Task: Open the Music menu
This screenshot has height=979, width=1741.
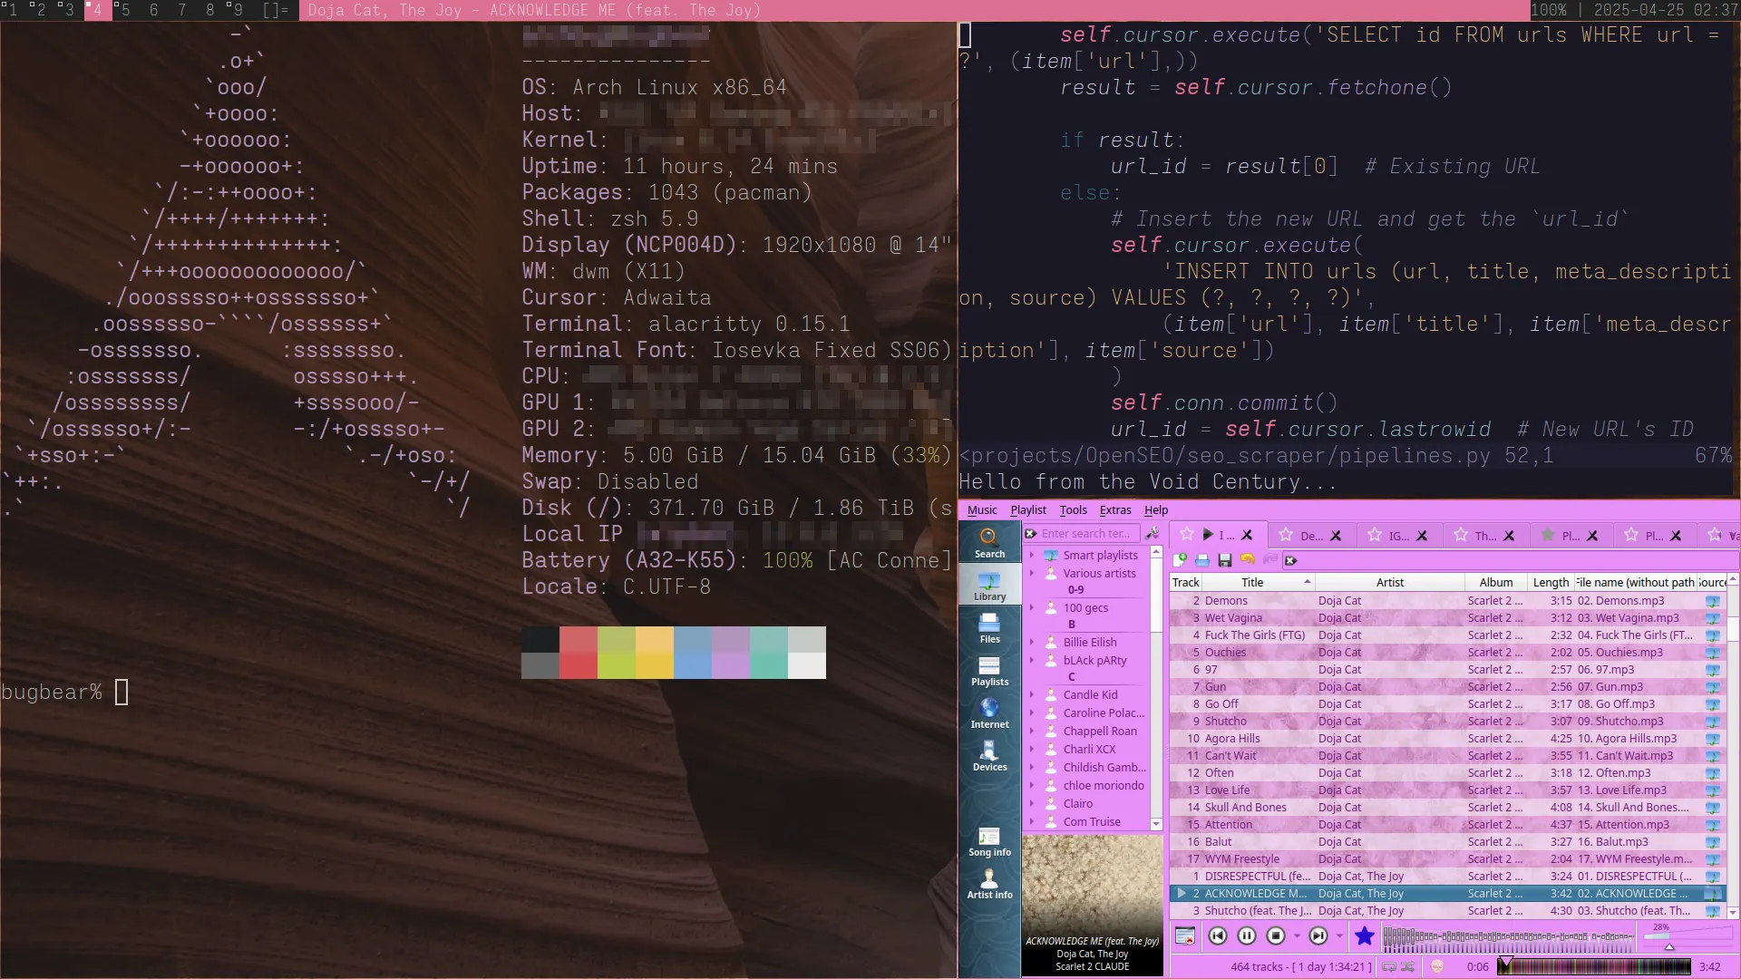Action: 982,510
